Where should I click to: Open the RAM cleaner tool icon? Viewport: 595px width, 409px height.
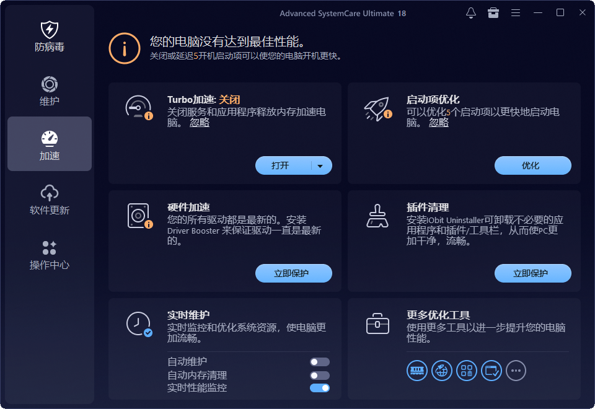pos(417,371)
